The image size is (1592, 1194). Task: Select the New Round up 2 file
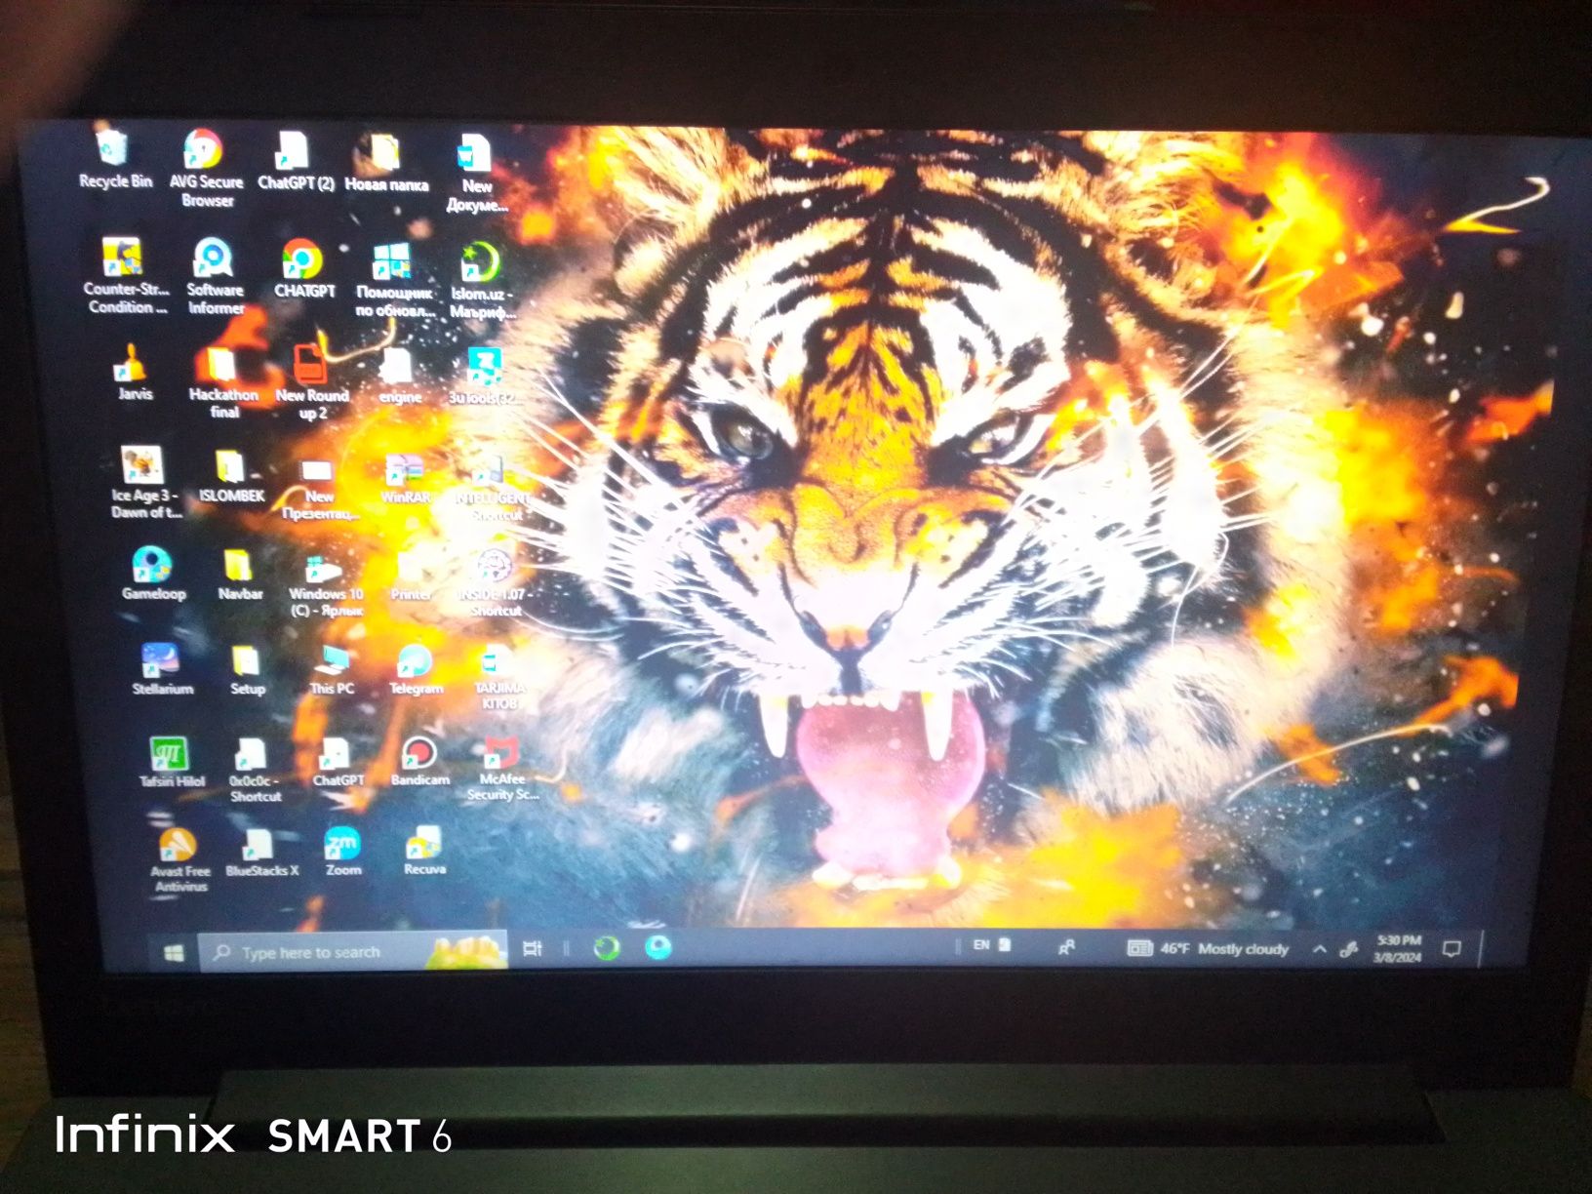(x=311, y=383)
